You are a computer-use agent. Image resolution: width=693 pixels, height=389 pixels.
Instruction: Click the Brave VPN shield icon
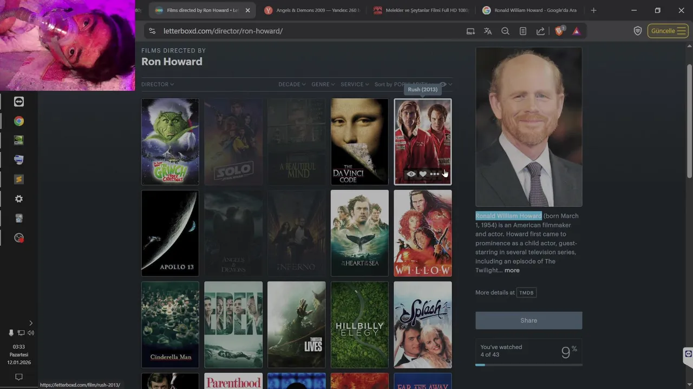pyautogui.click(x=638, y=31)
